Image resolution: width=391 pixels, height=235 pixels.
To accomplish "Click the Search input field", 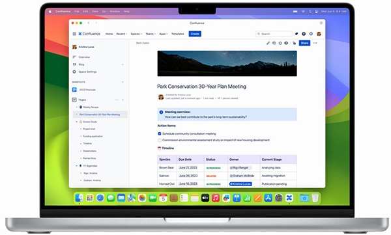I will (x=274, y=34).
